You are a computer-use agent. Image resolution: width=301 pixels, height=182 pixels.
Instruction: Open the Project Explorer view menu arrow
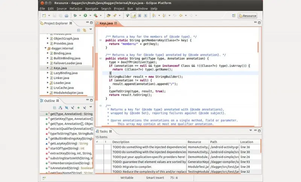point(91,30)
